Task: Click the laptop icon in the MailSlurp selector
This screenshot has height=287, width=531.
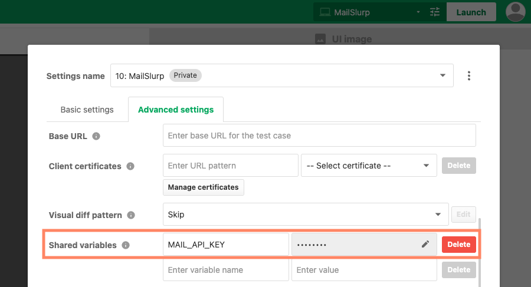Action: point(324,12)
